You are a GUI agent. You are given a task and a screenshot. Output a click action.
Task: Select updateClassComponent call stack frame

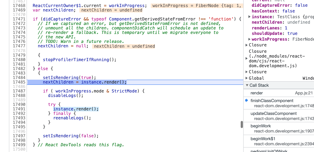(279, 116)
